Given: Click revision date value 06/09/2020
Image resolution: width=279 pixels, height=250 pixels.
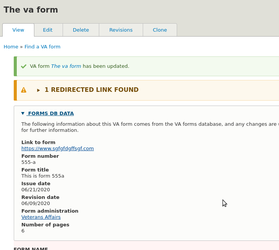Looking at the screenshot, I should pos(35,203).
